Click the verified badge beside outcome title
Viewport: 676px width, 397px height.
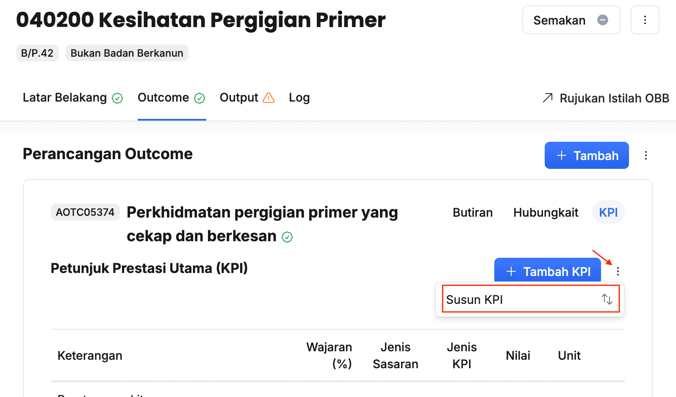(x=287, y=237)
